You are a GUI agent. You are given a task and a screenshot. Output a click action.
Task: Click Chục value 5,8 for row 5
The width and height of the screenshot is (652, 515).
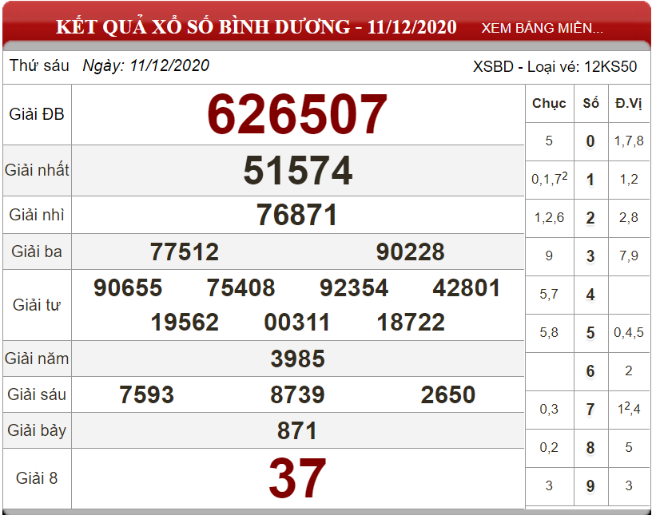549,332
